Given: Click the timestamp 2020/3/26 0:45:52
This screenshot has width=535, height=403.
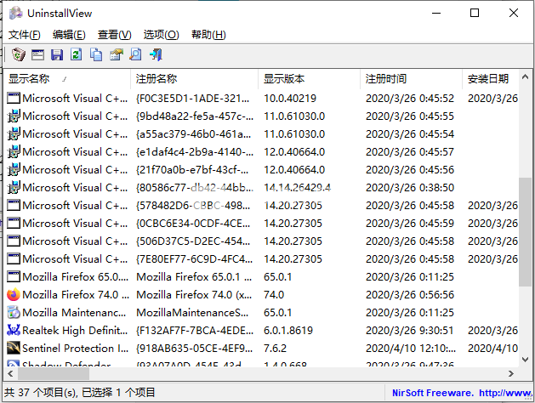Looking at the screenshot, I should pos(410,98).
